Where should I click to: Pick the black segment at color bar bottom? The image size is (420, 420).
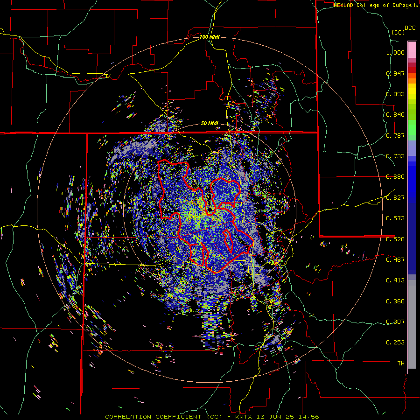[412, 371]
